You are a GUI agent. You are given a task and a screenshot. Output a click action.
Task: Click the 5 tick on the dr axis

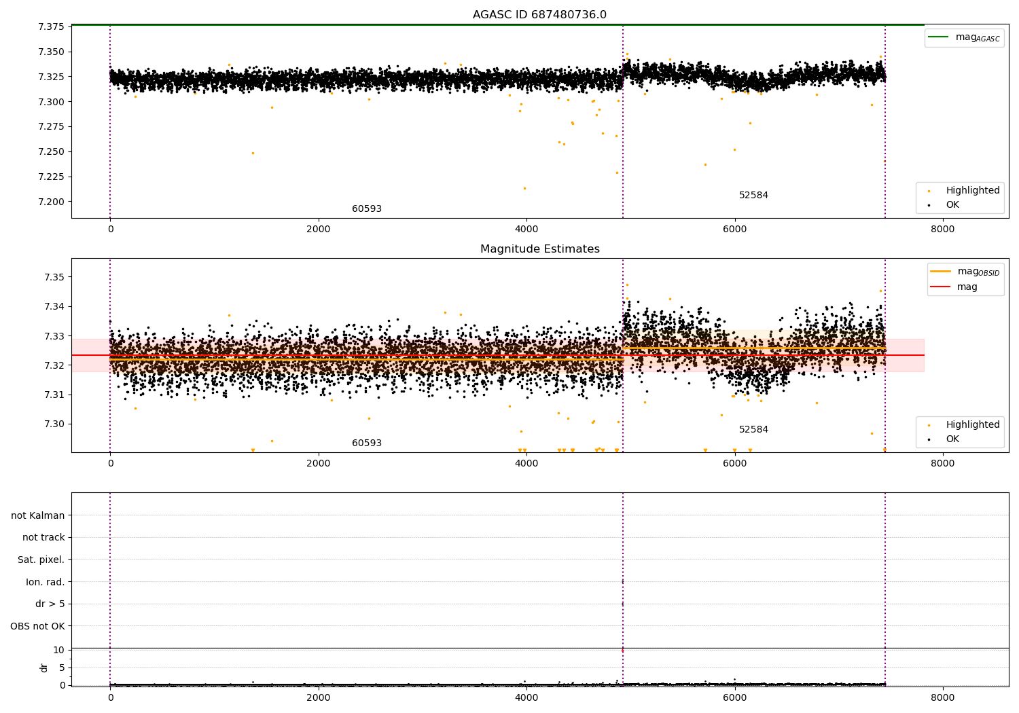pos(62,668)
